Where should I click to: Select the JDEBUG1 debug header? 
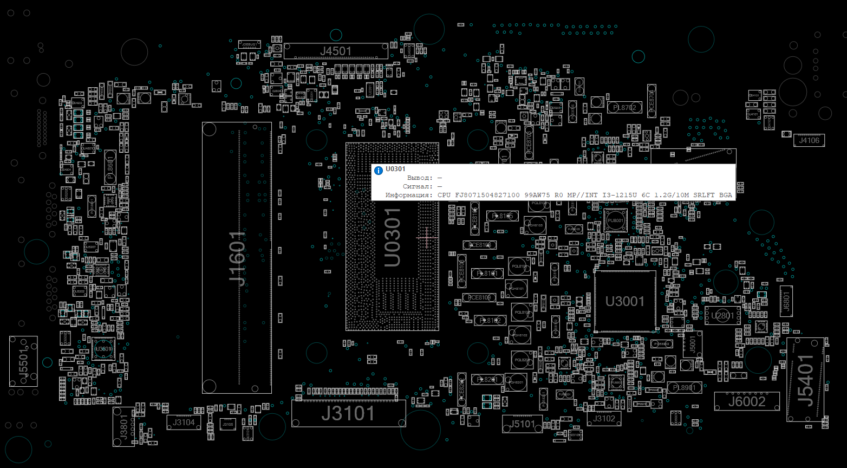249,44
